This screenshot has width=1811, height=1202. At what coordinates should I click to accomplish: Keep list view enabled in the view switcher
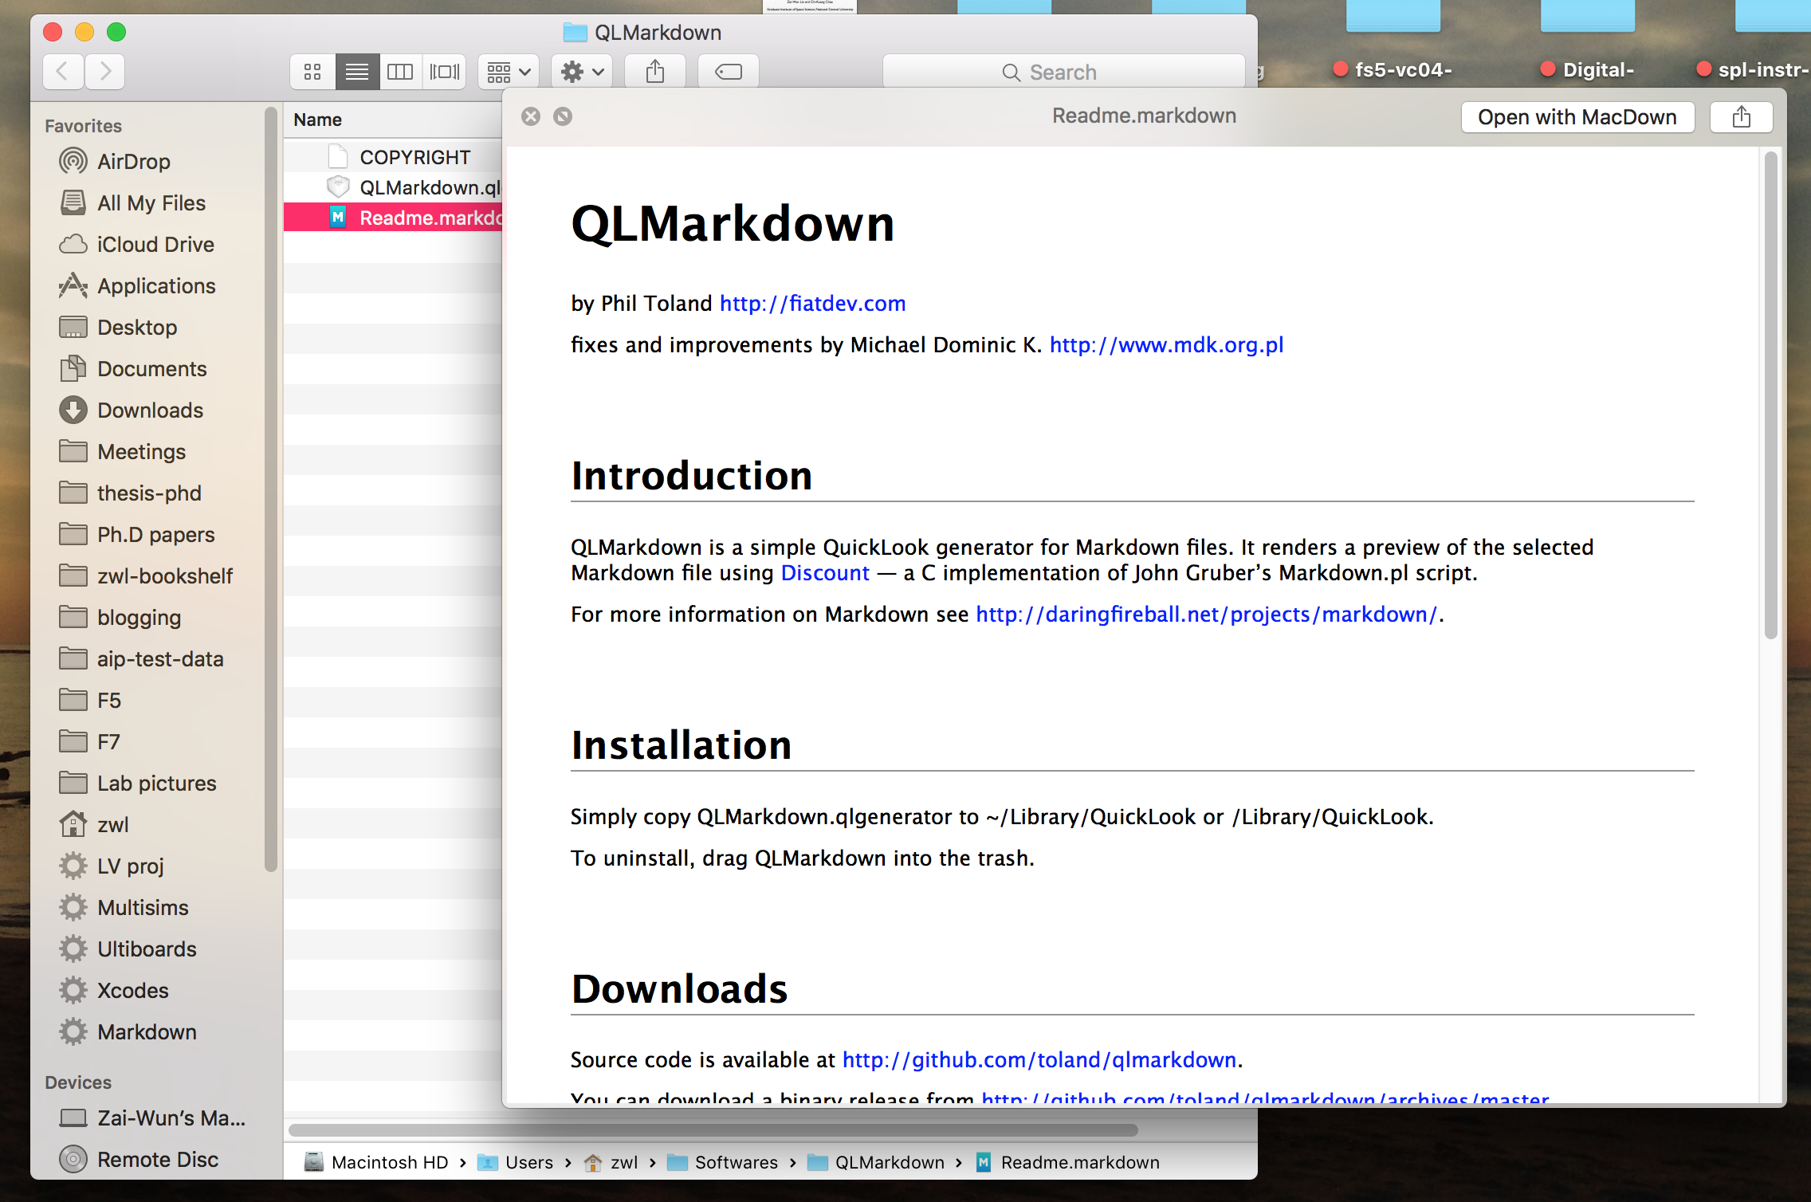pos(357,71)
